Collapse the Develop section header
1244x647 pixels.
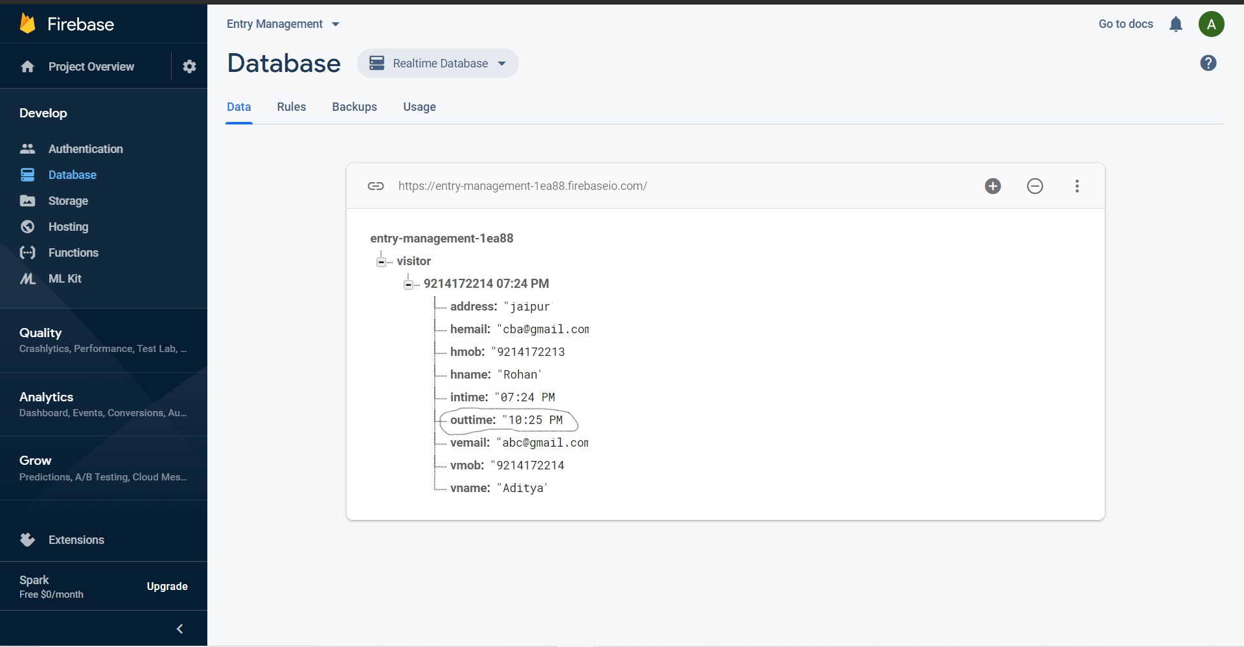(x=43, y=113)
